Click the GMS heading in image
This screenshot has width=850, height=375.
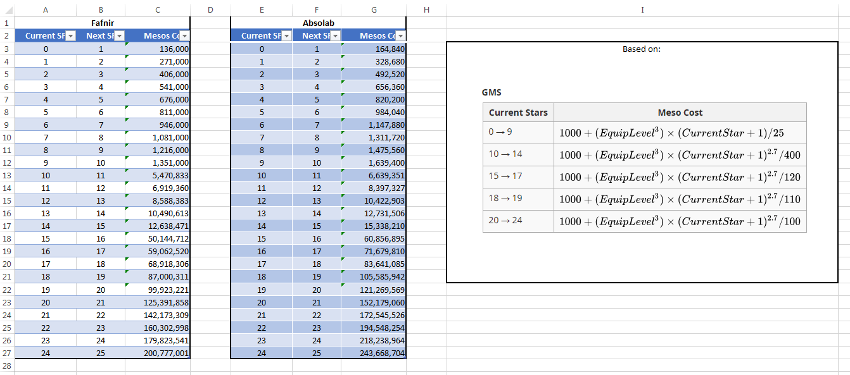pyautogui.click(x=492, y=92)
